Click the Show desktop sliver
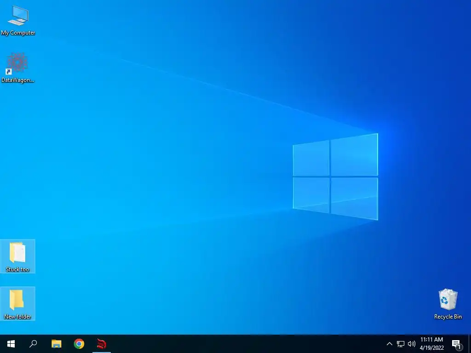The width and height of the screenshot is (471, 353). coord(470,344)
